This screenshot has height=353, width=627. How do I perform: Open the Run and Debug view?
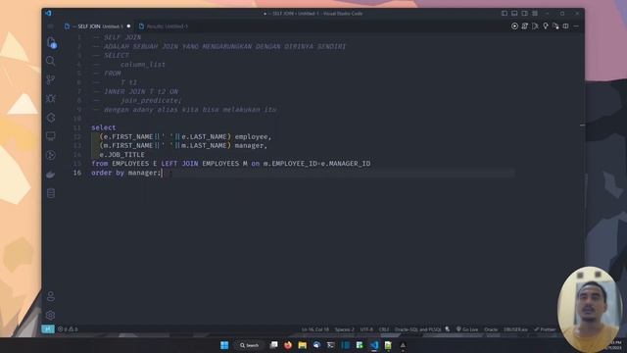pos(50,98)
